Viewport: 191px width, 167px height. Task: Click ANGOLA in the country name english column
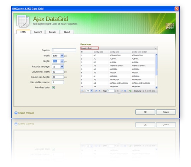coord(135,73)
